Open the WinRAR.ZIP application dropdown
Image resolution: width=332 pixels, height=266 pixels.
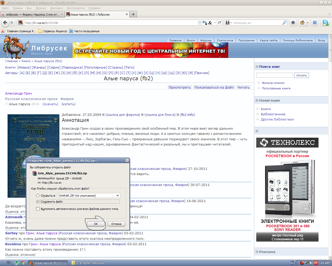coord(89,196)
